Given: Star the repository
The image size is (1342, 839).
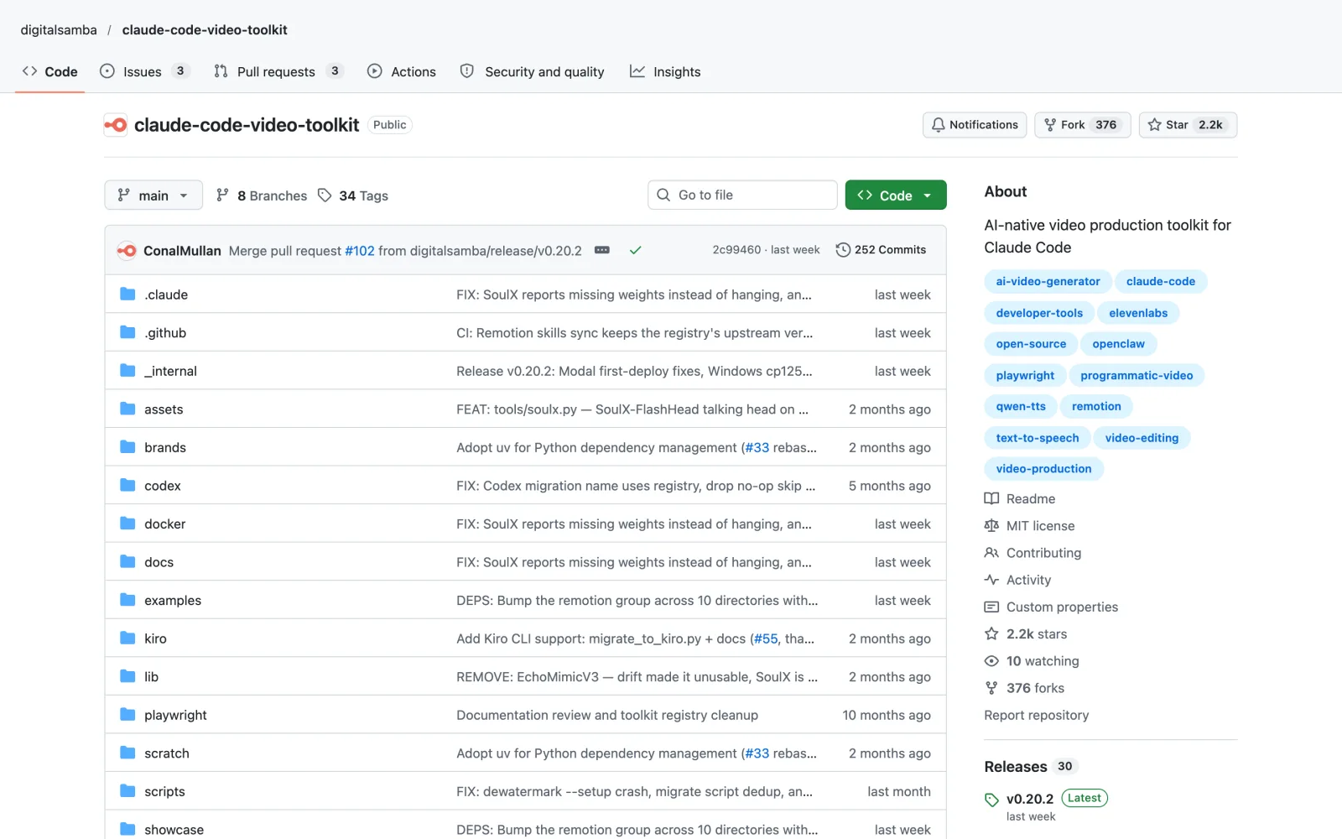Looking at the screenshot, I should pos(1188,125).
